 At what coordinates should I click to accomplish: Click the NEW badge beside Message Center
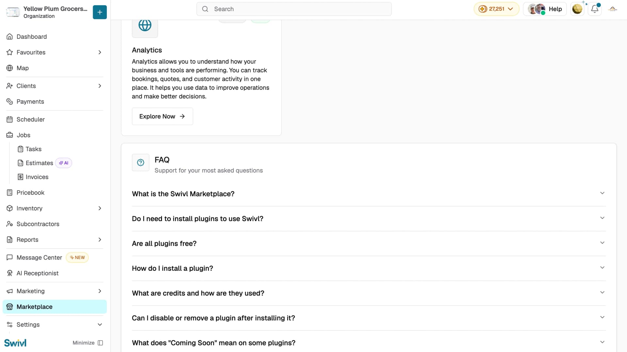(77, 257)
